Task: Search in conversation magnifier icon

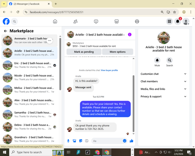Action: (x=169, y=60)
